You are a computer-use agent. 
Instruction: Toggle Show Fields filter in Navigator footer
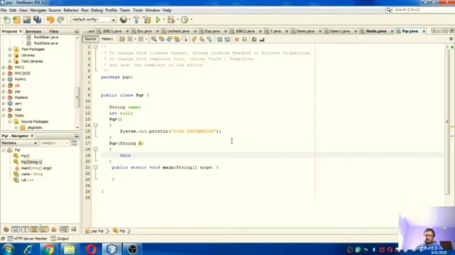point(16,229)
